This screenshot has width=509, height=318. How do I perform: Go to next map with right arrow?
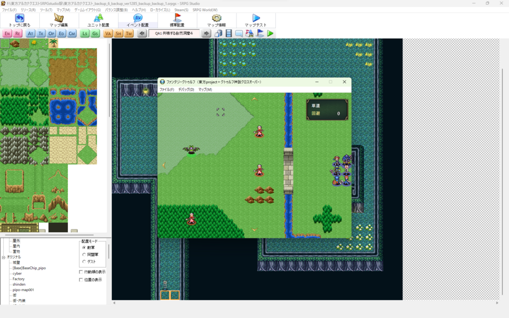(x=206, y=33)
